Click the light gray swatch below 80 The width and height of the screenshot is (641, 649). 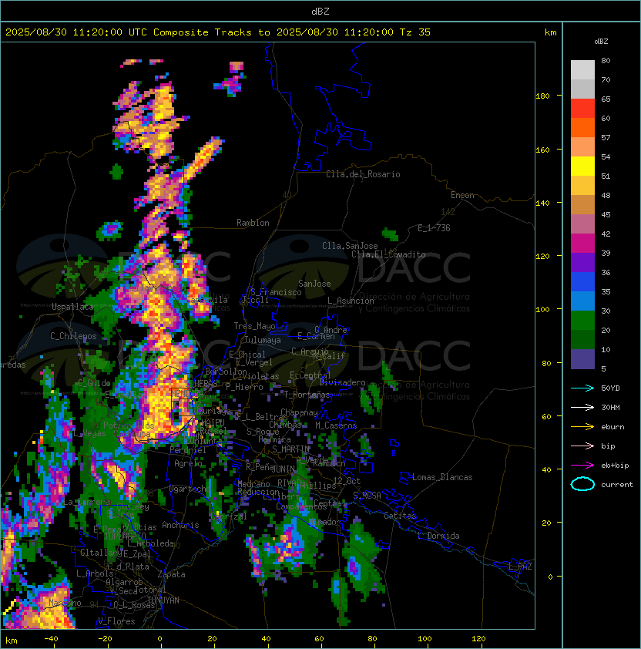tap(582, 69)
